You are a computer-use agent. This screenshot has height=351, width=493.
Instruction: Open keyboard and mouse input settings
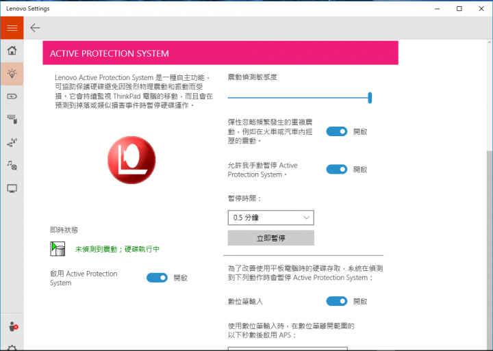pos(12,119)
